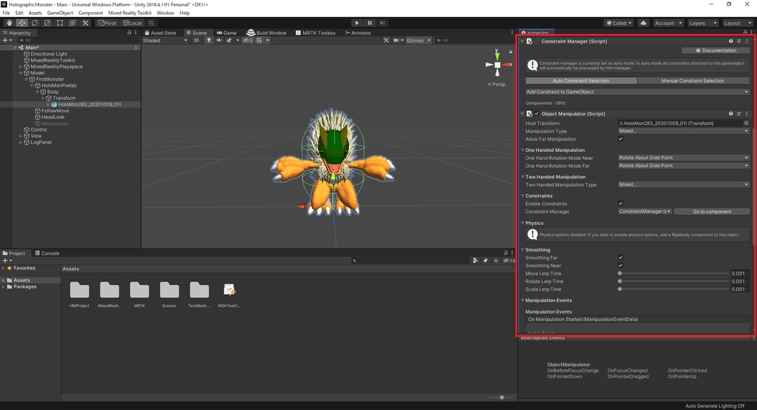This screenshot has width=757, height=410.
Task: Toggle hidden objects visibility icon in scene
Action: [x=248, y=40]
